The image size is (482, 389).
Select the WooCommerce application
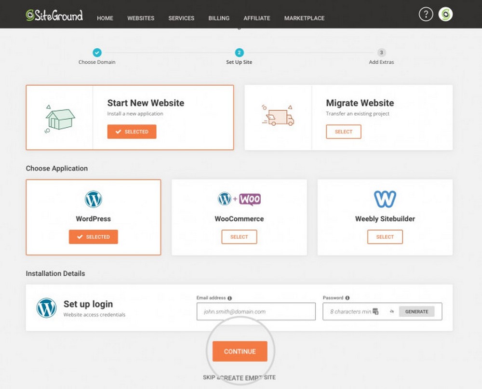(x=239, y=237)
